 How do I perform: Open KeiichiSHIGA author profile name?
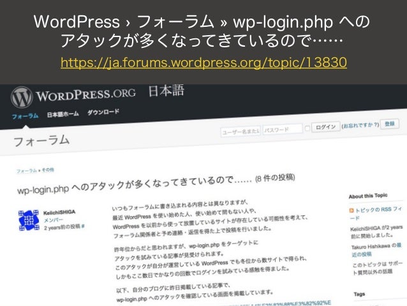coord(59,212)
